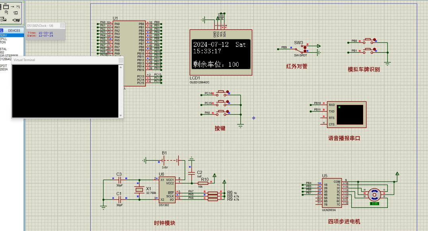Click inside the Virtual Terminal black area
Image resolution: width=428 pixels, height=231 pixels.
point(66,91)
